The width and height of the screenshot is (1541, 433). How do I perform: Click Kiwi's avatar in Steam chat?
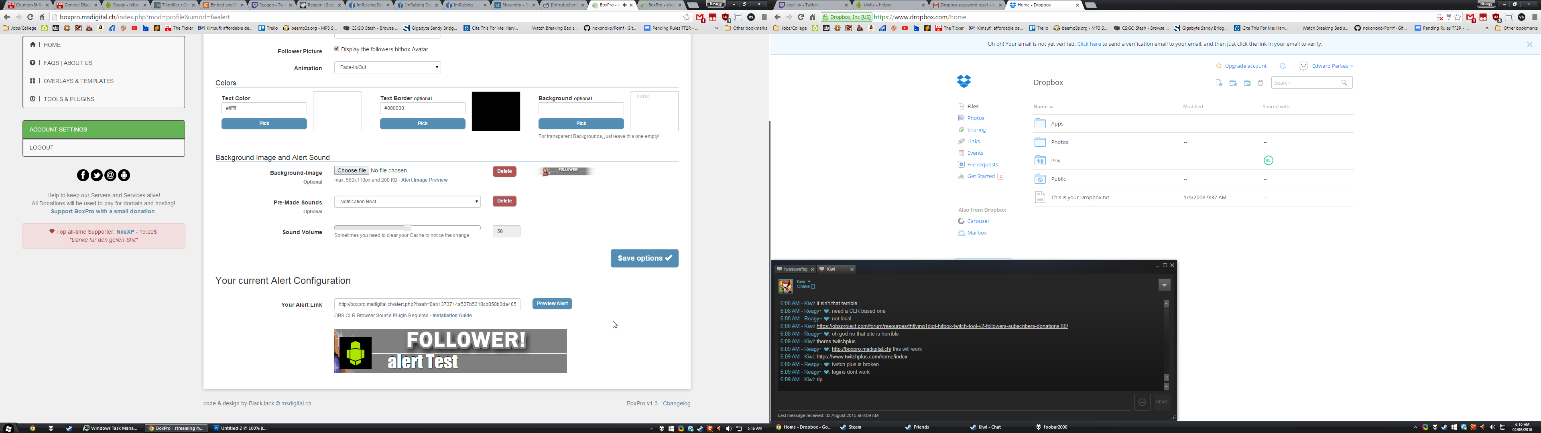(785, 286)
